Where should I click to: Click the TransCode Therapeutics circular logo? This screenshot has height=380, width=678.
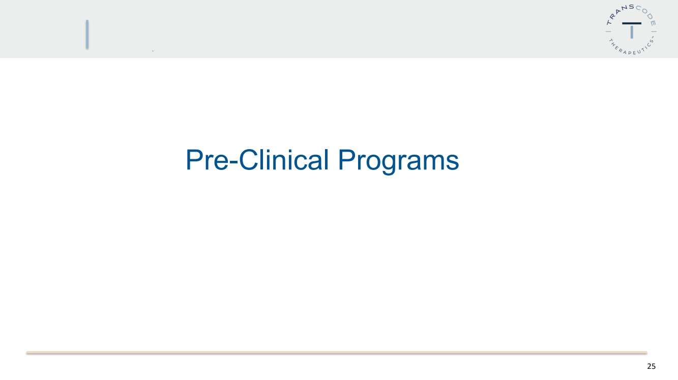(x=631, y=30)
